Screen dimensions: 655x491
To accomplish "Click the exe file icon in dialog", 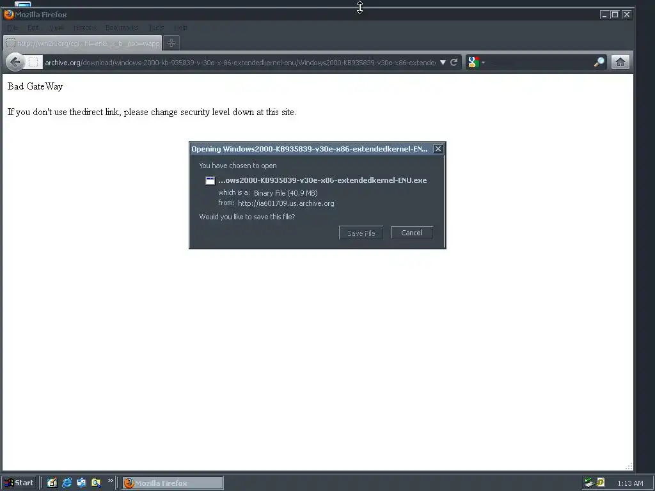I will [x=210, y=180].
